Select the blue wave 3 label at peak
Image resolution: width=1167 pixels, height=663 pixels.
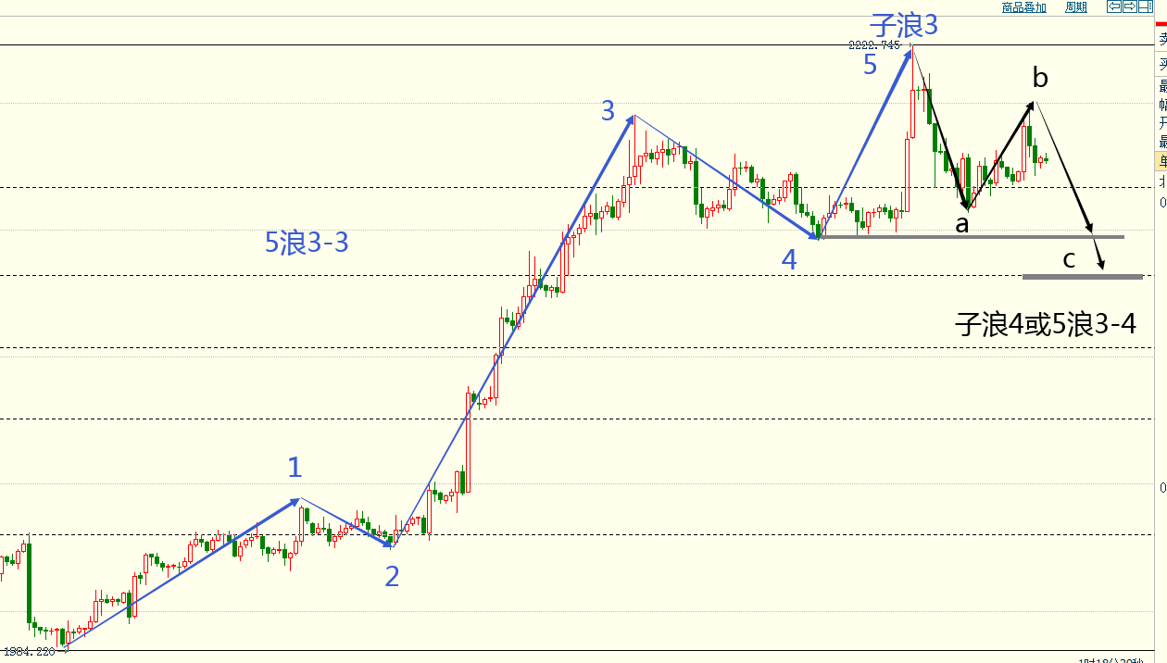coord(608,112)
